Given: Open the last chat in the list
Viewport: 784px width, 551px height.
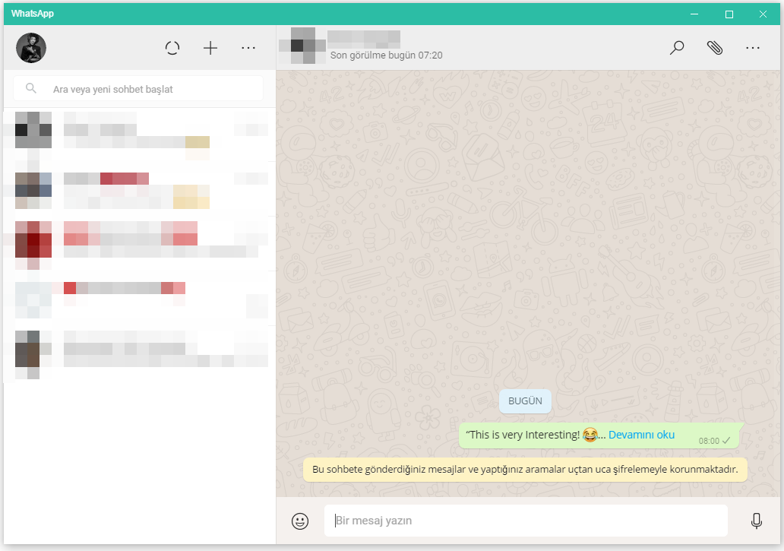Looking at the screenshot, I should [141, 353].
